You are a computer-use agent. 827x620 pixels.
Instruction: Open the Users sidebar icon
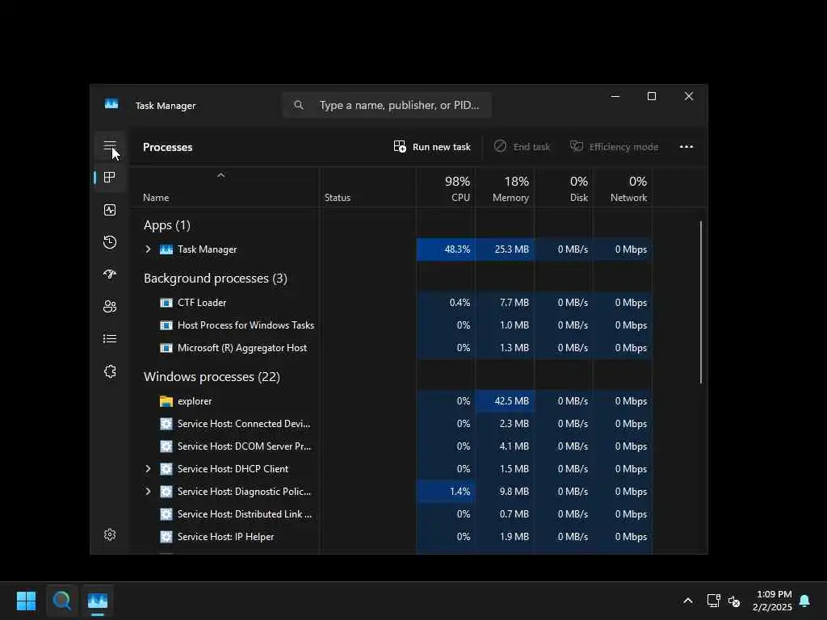tap(110, 306)
